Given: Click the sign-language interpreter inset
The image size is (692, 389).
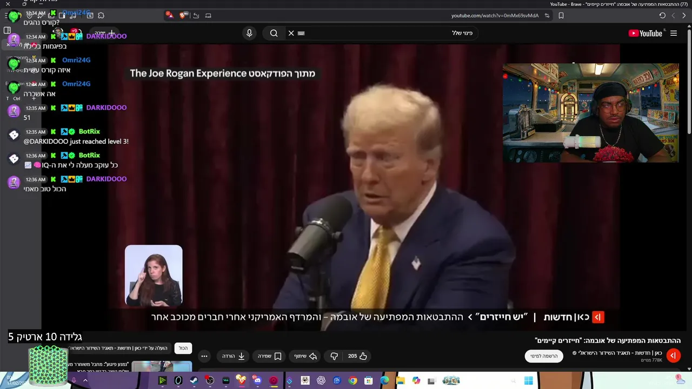Looking at the screenshot, I should (154, 276).
